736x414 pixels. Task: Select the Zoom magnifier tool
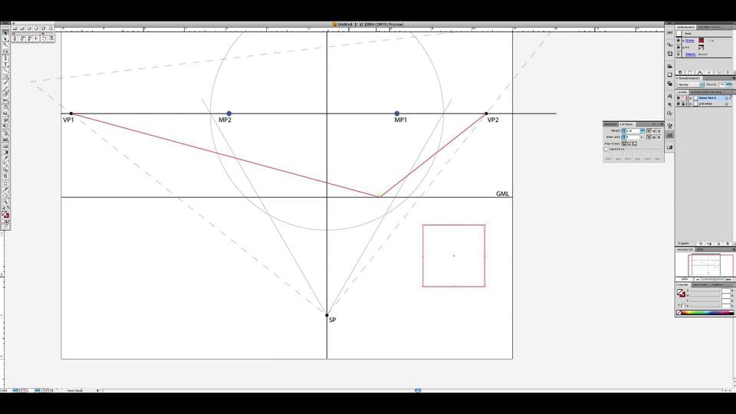[5, 202]
